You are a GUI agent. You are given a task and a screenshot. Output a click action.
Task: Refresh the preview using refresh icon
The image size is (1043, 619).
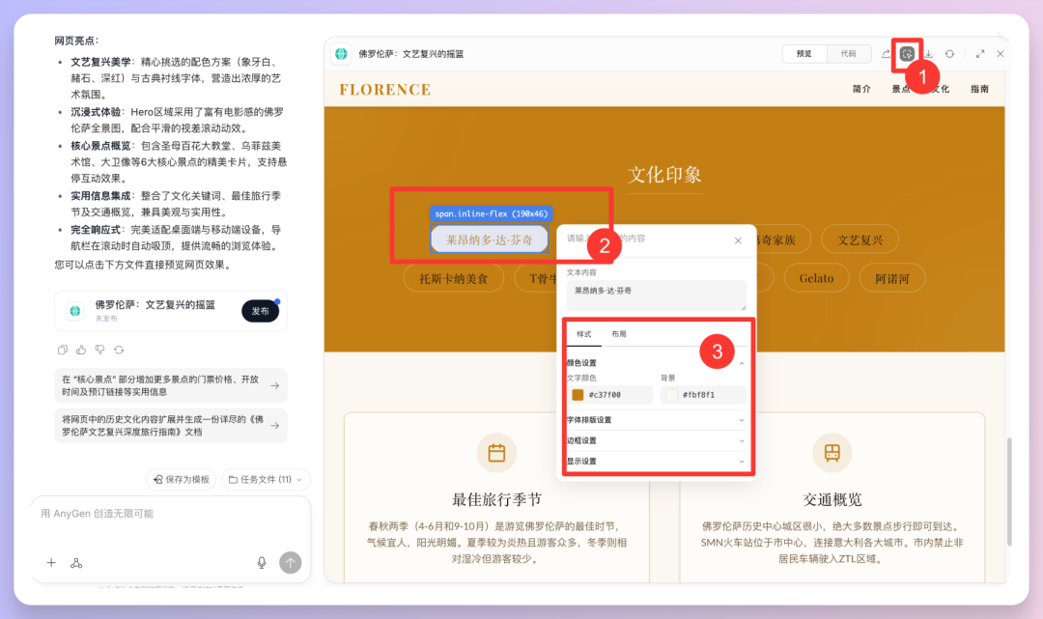coord(950,54)
